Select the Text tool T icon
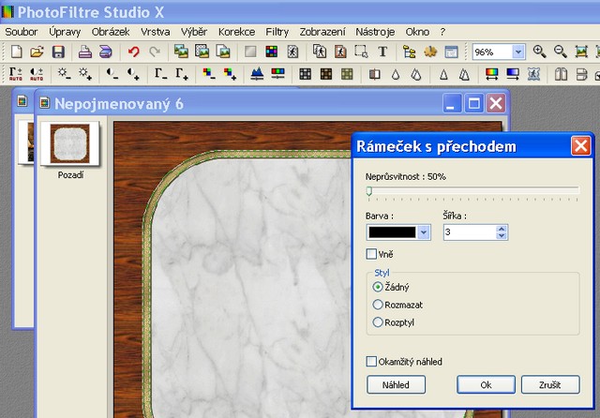Screen dimensions: 600x418 (382, 52)
